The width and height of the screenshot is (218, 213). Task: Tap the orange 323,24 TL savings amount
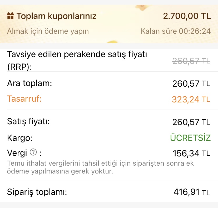191,99
